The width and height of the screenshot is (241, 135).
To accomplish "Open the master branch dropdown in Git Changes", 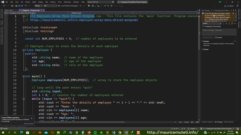I will (212, 23).
